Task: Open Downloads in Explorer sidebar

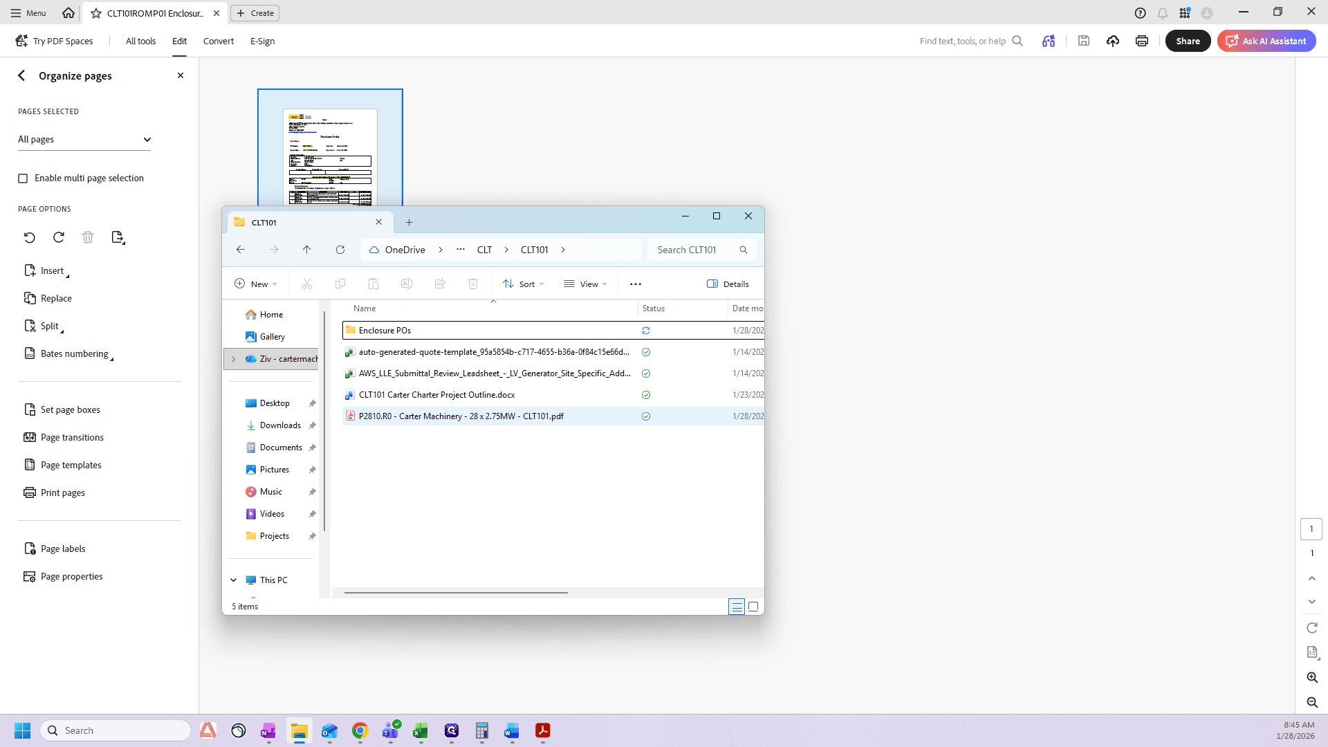Action: click(x=280, y=425)
